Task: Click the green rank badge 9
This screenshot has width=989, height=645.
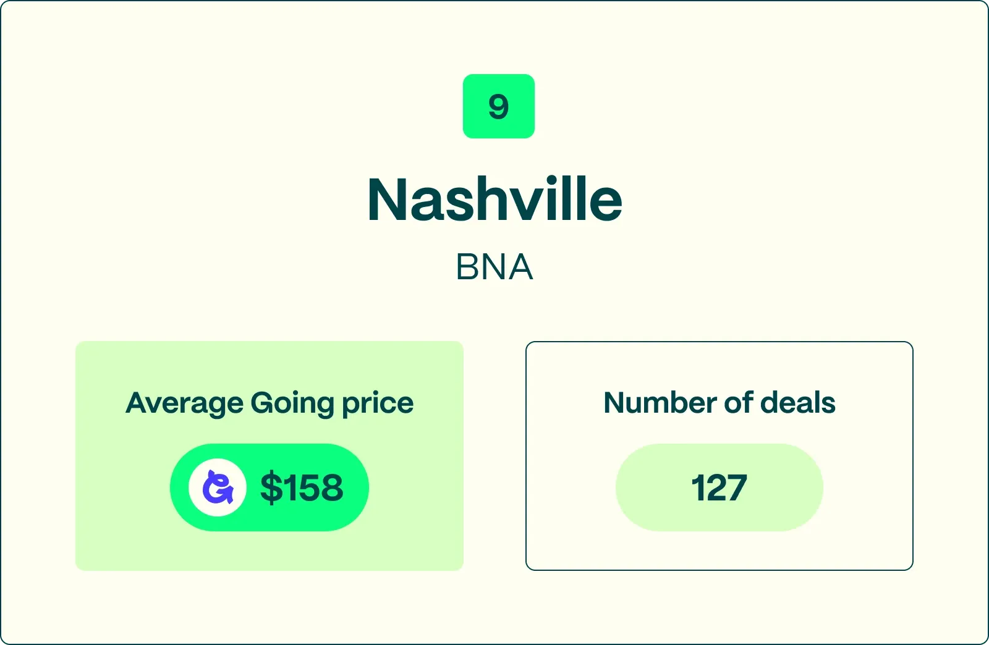Action: coord(498,106)
